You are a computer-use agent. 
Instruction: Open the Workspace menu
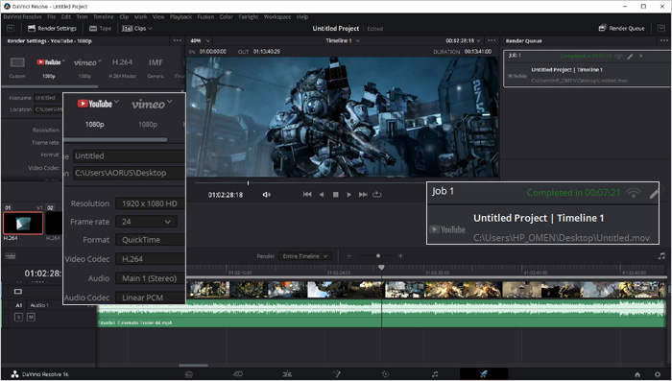tap(276, 16)
